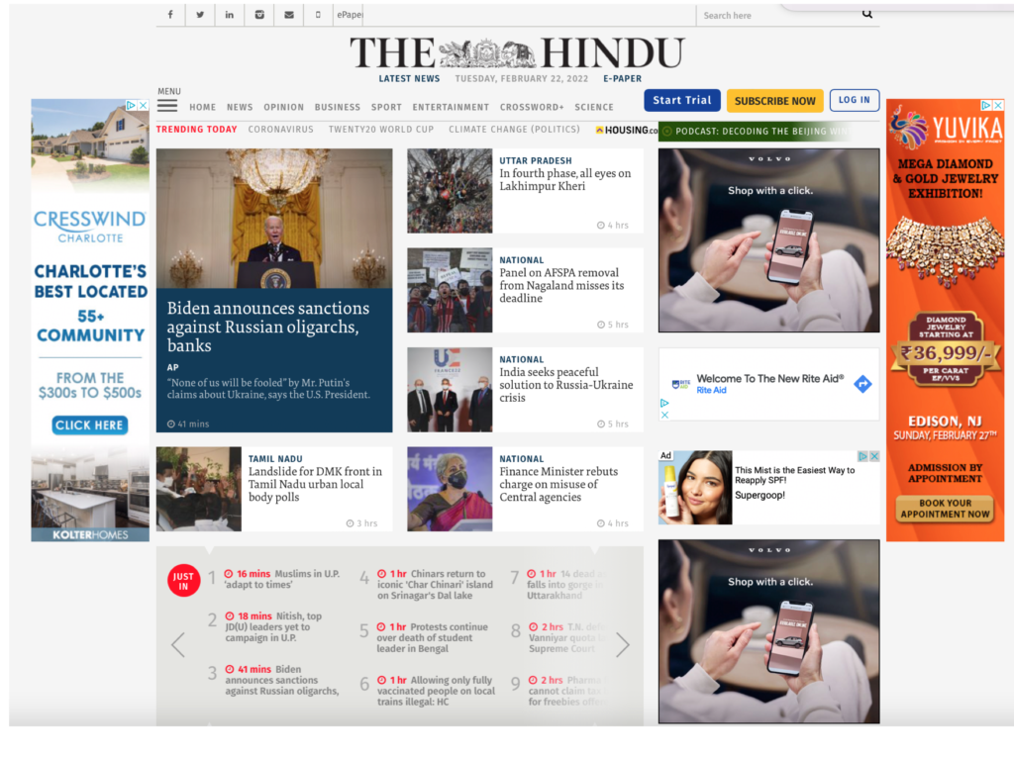The width and height of the screenshot is (1014, 757).
Task: Click the search magnifier icon
Action: (x=867, y=14)
